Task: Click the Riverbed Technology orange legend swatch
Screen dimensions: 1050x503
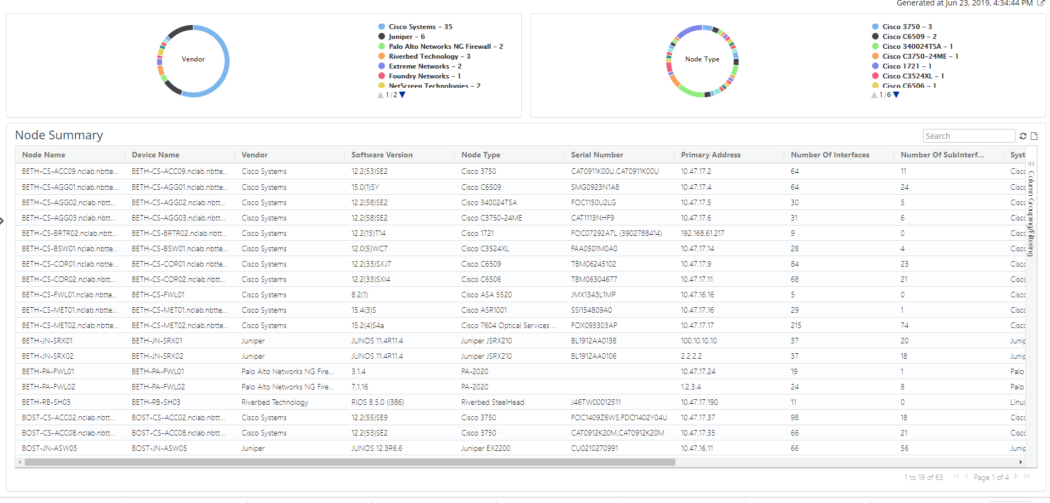Action: (x=382, y=56)
